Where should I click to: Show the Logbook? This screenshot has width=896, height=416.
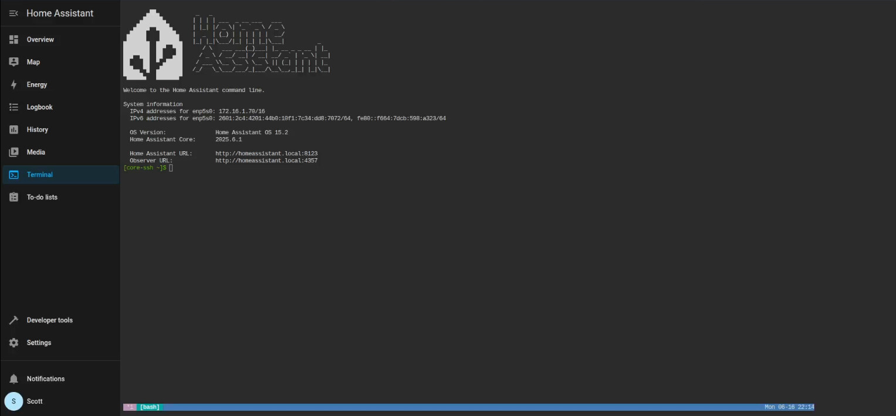pos(60,107)
